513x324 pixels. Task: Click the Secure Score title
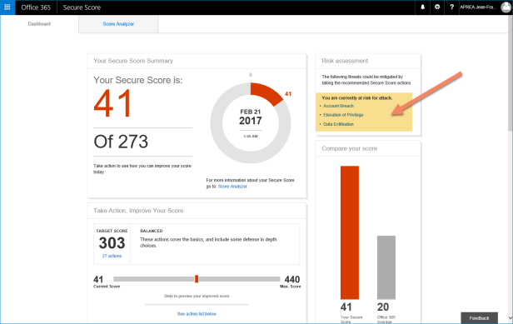click(x=82, y=7)
